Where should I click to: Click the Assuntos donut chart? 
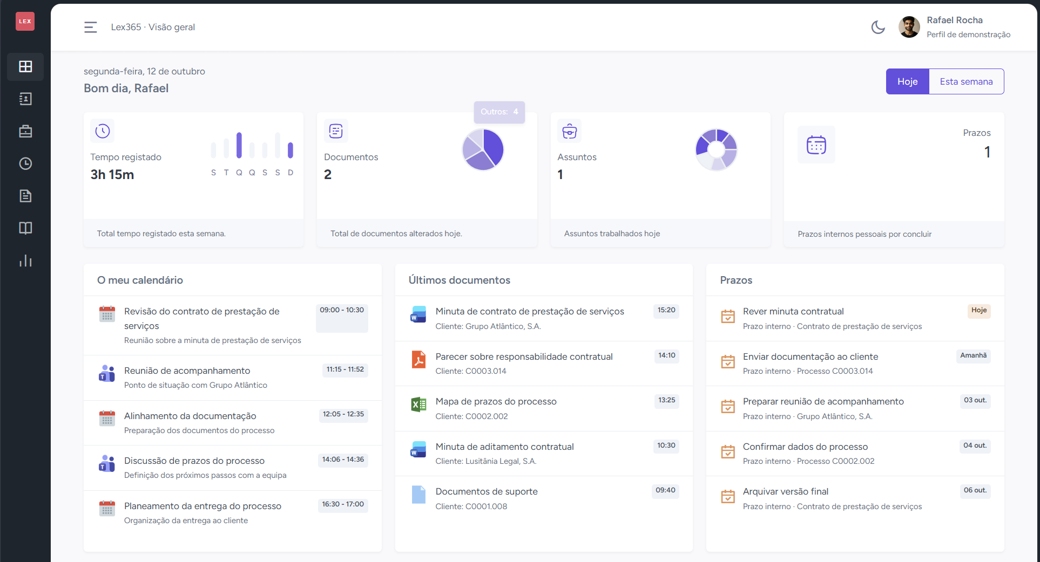point(716,149)
